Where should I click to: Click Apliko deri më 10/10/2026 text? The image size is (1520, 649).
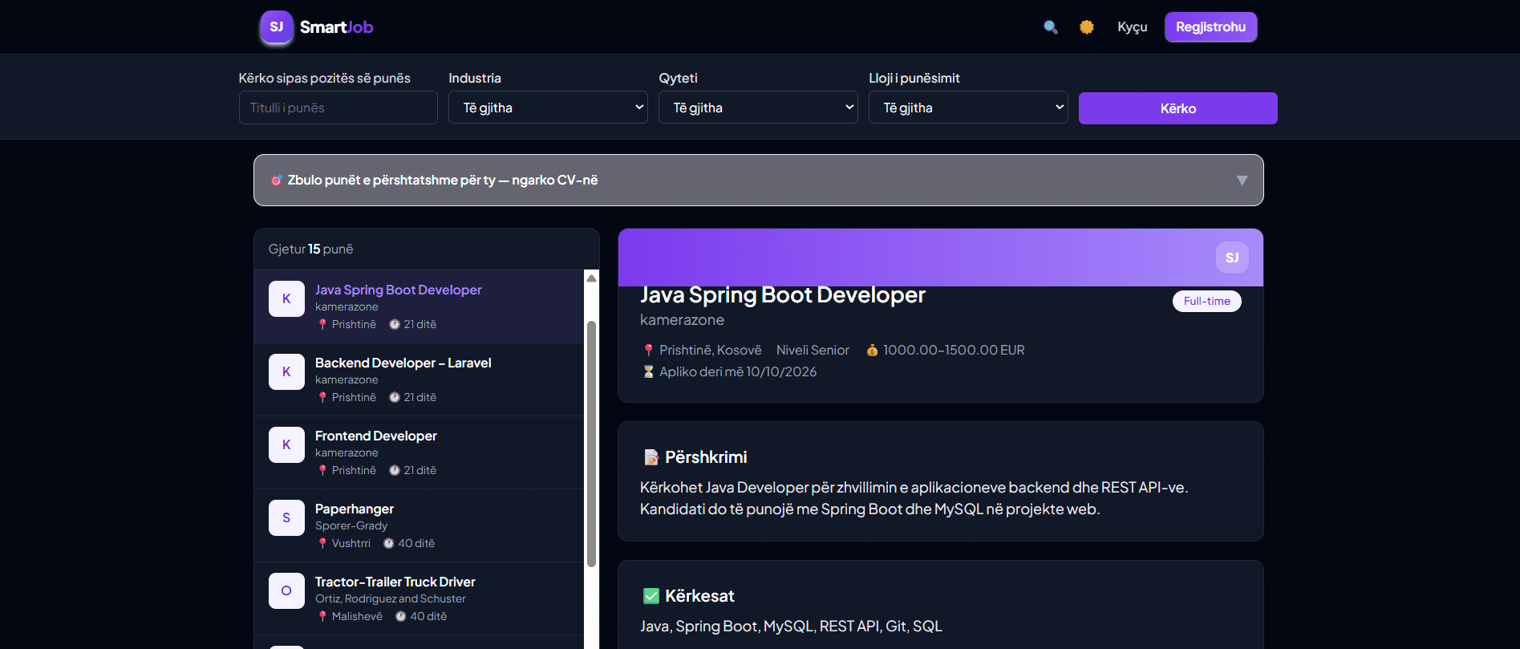click(738, 371)
